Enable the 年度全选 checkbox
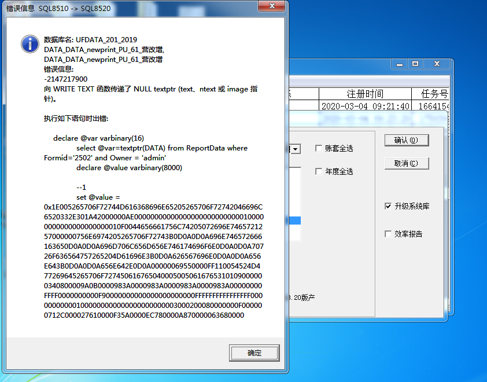 click(318, 171)
